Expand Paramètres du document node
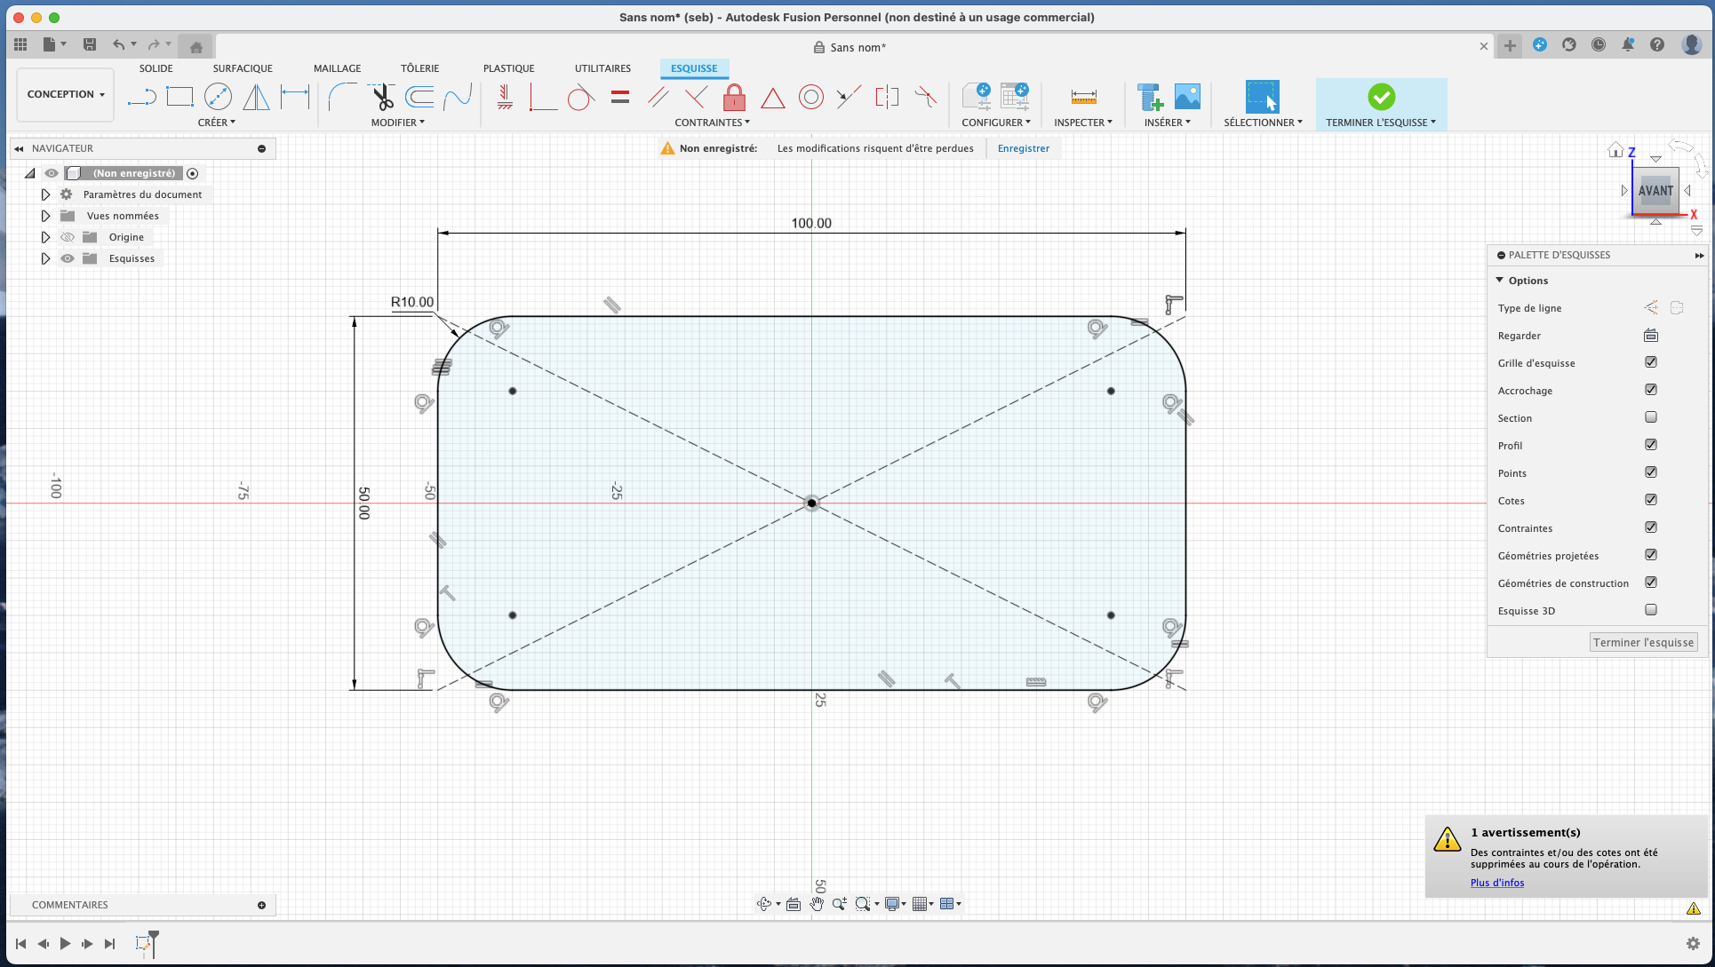 (45, 194)
